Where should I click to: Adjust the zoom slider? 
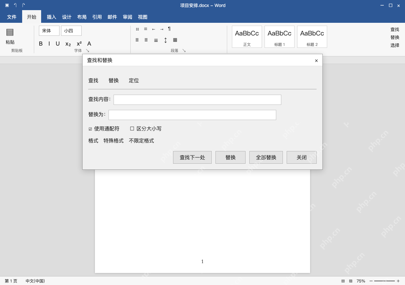click(384, 281)
